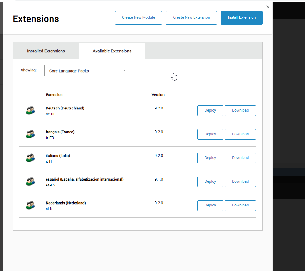Click the Deutsch (Deutschland) language pack icon

(30, 110)
